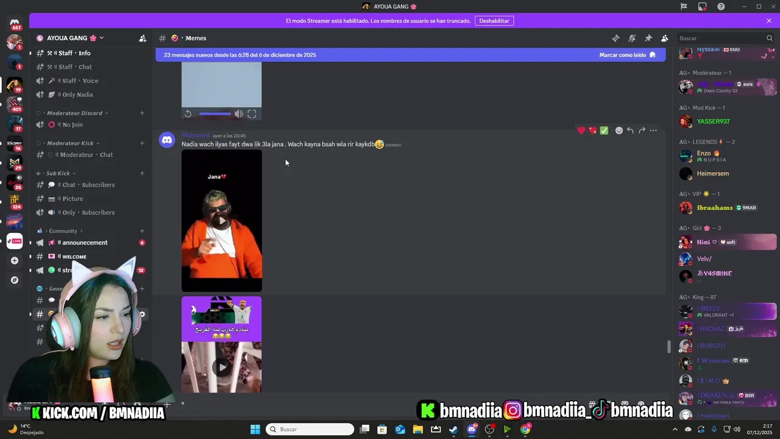Open Google Chrome from the taskbar
Viewport: 780px width, 439px height.
coord(525,429)
